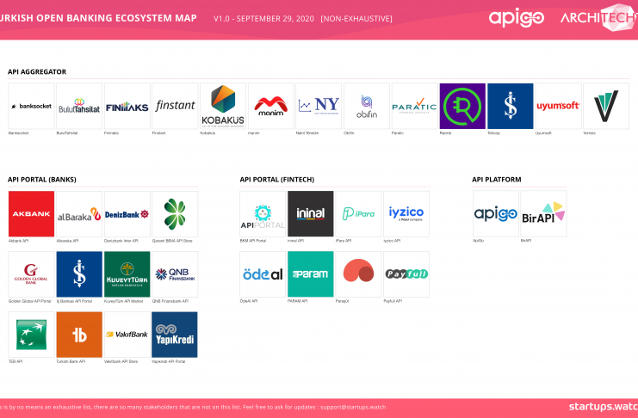
Task: Click the API AGGREGATOR section heading
Action: point(37,72)
